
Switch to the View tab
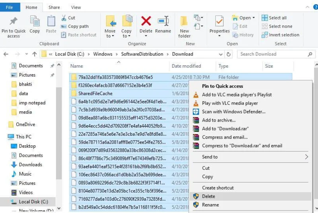76,7
